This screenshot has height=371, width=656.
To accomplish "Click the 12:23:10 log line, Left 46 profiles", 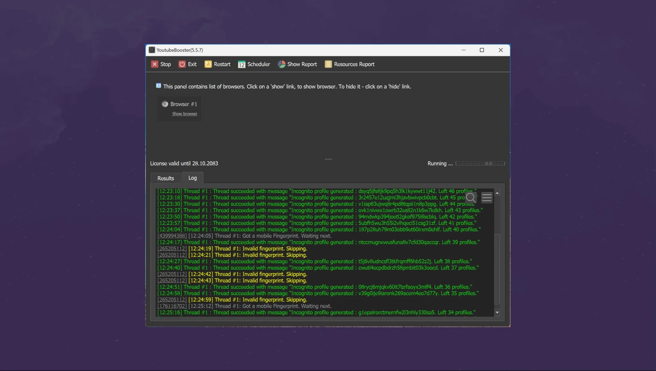I will click(317, 191).
